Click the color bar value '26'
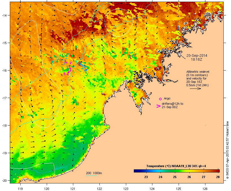This screenshot has width=231, height=191. (x=189, y=177)
